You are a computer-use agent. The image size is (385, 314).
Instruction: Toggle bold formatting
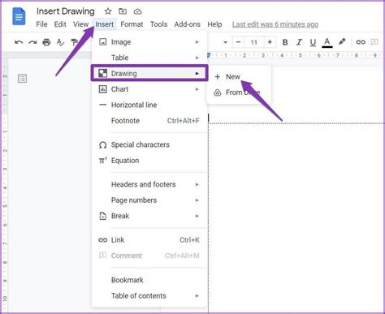(x=285, y=42)
